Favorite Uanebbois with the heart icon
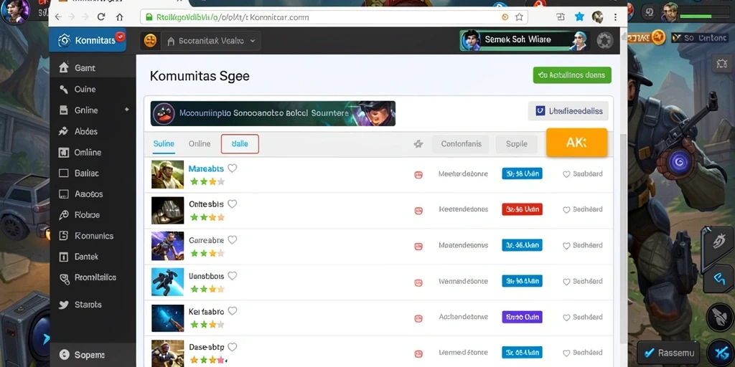 tap(232, 276)
